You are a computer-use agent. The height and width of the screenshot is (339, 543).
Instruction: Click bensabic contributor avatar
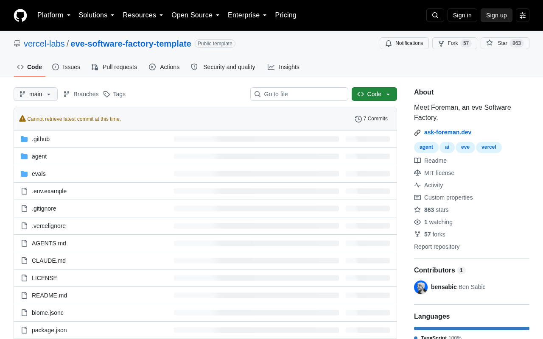click(421, 287)
